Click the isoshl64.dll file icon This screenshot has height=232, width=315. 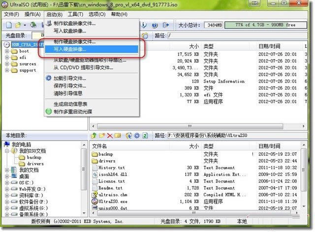[x=95, y=174]
